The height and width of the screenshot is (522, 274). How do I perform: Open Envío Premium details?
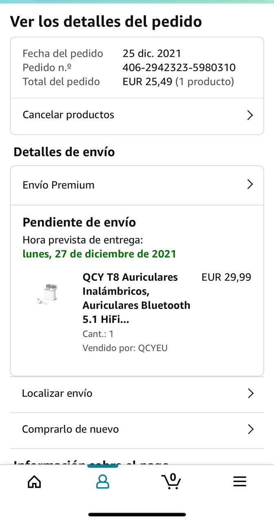click(59, 185)
